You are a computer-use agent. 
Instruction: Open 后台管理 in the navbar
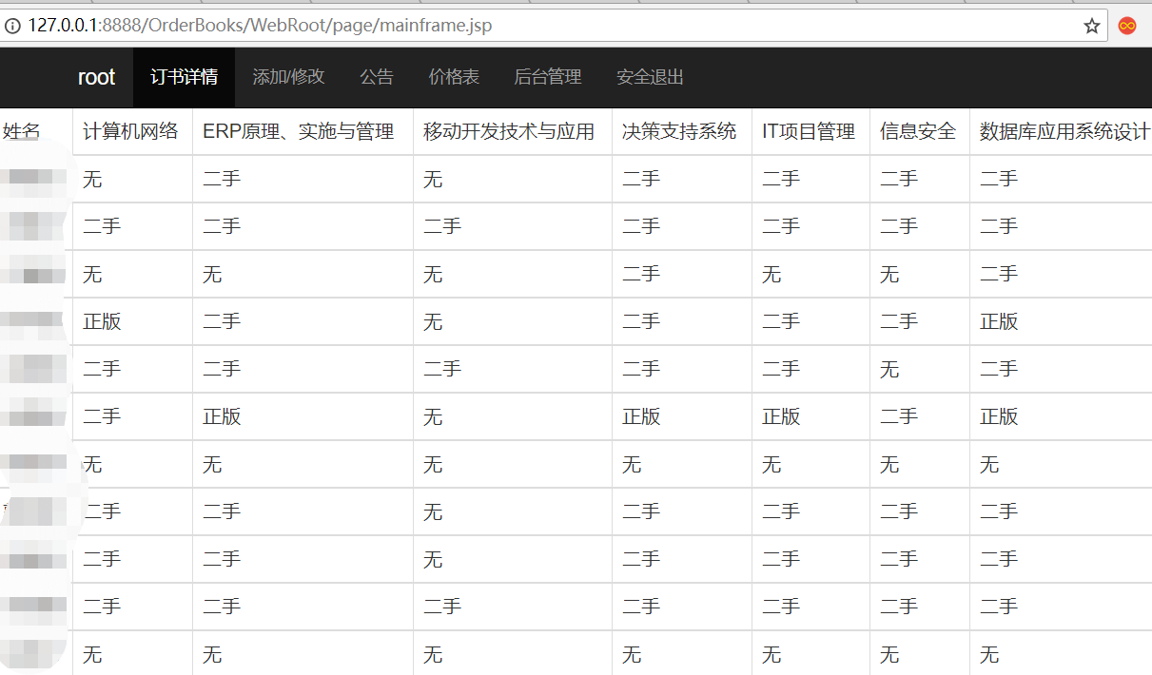(547, 78)
